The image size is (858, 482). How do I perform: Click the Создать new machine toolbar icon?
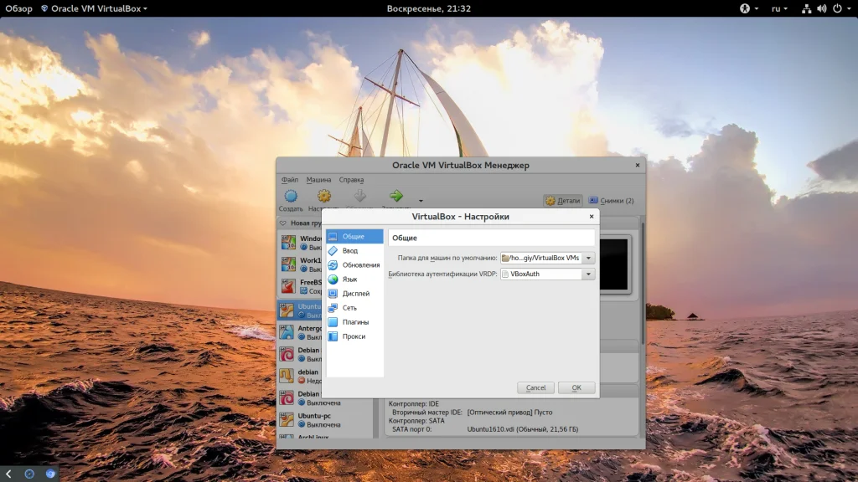tap(291, 197)
